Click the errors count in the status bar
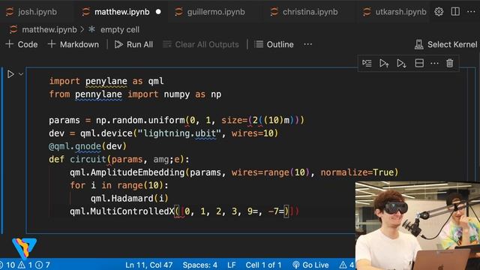The height and width of the screenshot is (270, 480). click(x=8, y=265)
